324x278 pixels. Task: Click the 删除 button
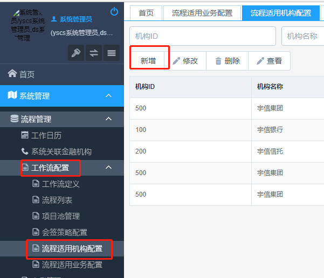[228, 61]
